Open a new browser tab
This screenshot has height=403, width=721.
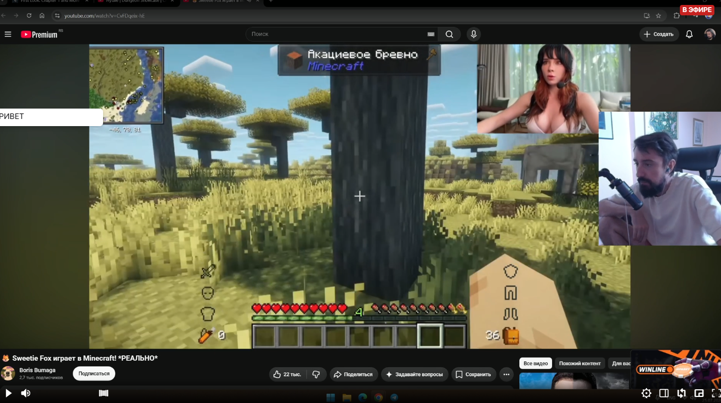tap(270, 2)
